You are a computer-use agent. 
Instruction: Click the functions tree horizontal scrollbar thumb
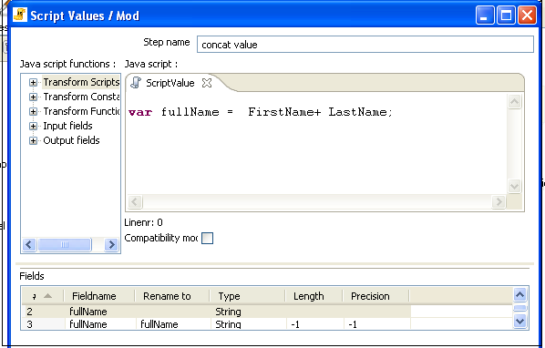[x=65, y=244]
